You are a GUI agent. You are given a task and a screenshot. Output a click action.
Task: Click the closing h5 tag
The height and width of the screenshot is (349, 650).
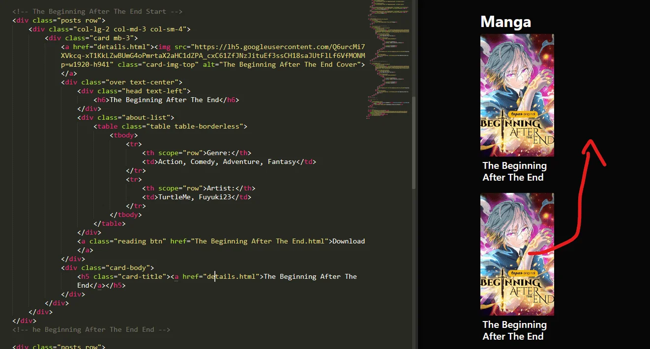pos(116,285)
